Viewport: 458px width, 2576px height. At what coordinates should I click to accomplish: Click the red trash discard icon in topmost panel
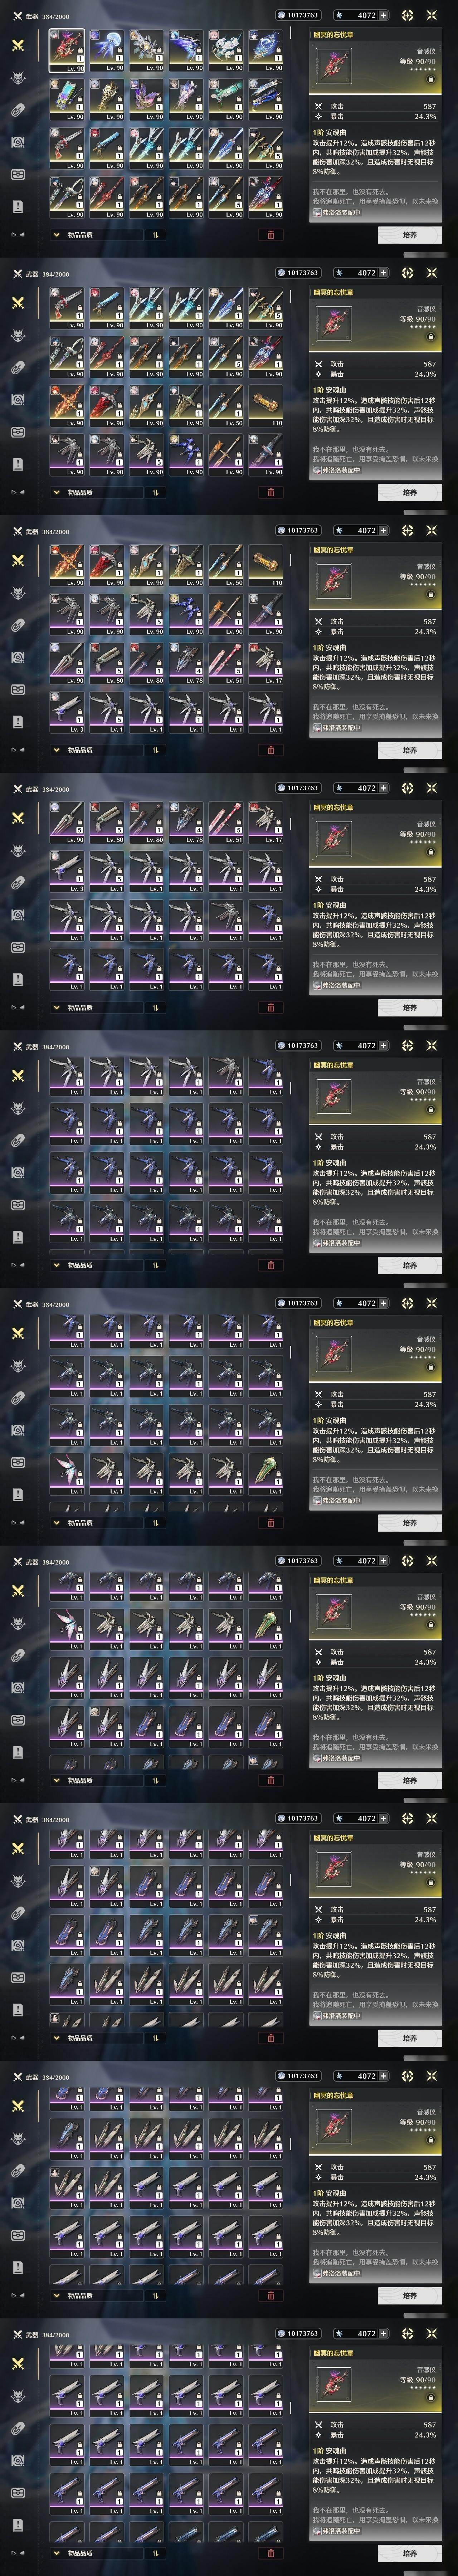tap(270, 235)
